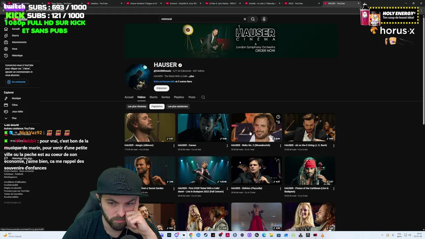The image size is (425, 239).
Task: Switch to the Souldia - Le vide browser tab
Action: 262,3
